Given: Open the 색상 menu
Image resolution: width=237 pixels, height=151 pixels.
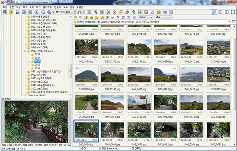Looking at the screenshot, I should point(18,7).
